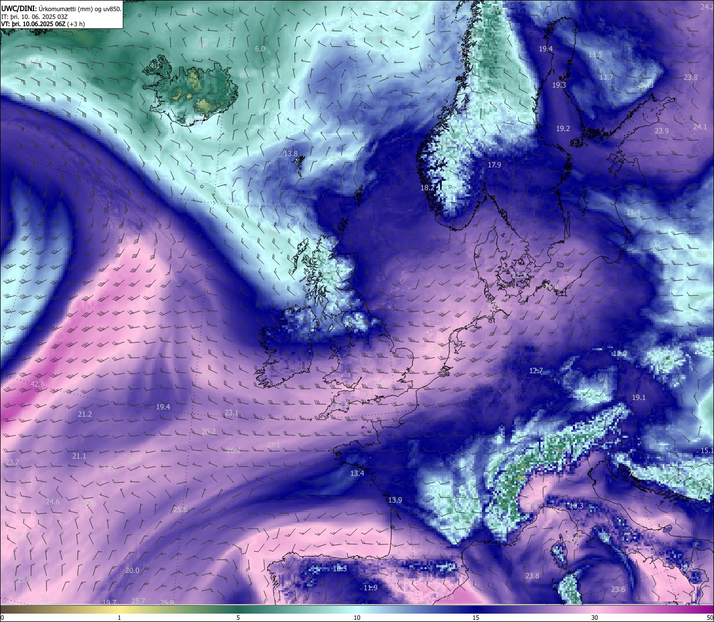Click the 11.9 value over Spain
Screen dimensions: 714x622
(x=370, y=588)
